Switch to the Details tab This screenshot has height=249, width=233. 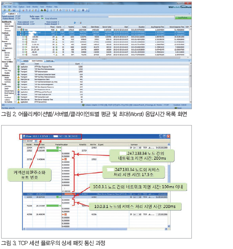click(26, 61)
